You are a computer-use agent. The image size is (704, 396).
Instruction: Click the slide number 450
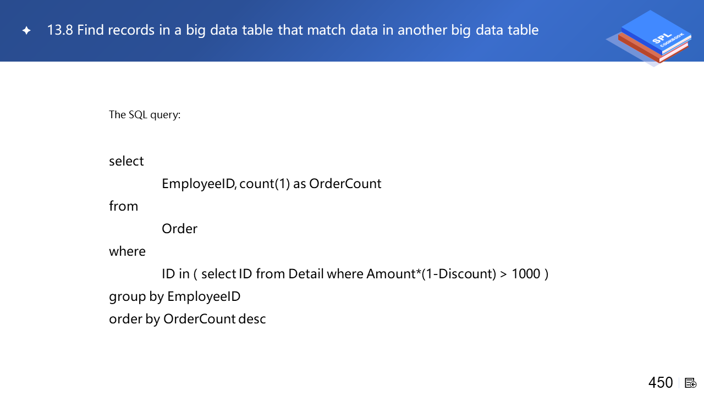pos(660,383)
